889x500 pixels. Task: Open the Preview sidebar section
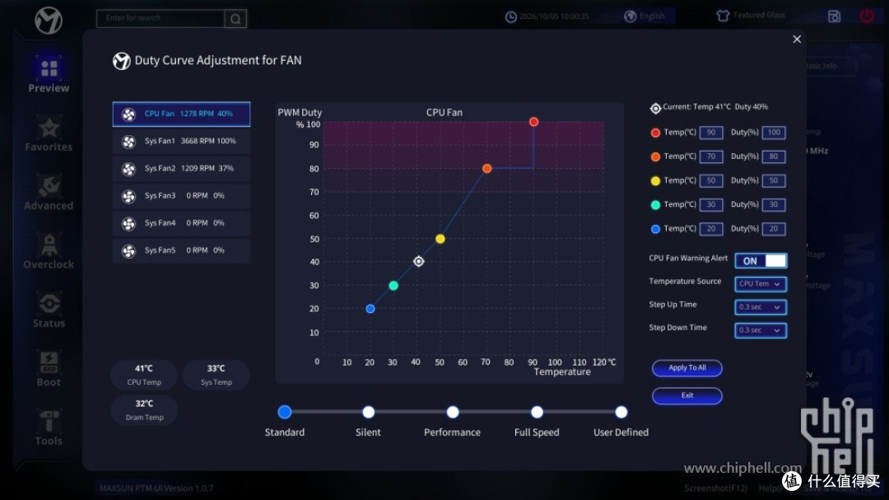pos(49,74)
